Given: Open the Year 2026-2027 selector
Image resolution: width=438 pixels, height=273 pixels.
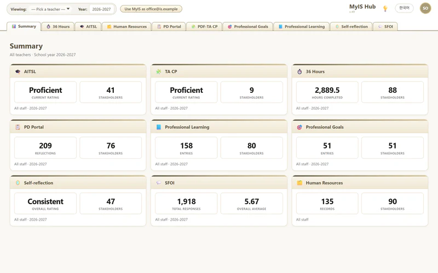Looking at the screenshot, I should 101,9.
